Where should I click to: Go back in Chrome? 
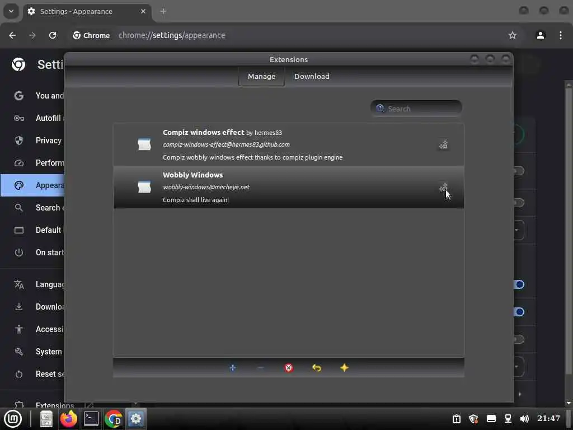click(x=12, y=35)
